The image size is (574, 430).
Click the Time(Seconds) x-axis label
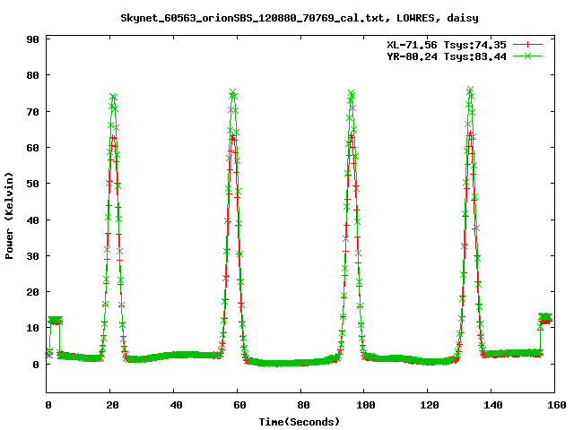tap(300, 422)
